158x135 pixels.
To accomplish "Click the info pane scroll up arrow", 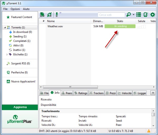I will [153, 111].
